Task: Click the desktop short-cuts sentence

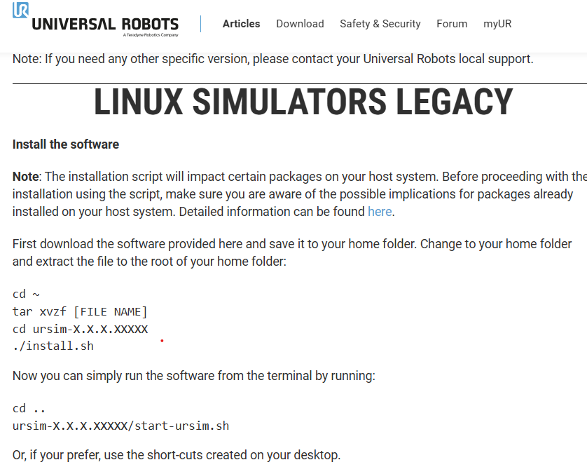Action: (x=177, y=455)
